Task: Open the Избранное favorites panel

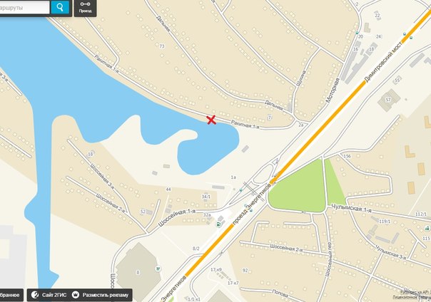Action: tap(10, 295)
